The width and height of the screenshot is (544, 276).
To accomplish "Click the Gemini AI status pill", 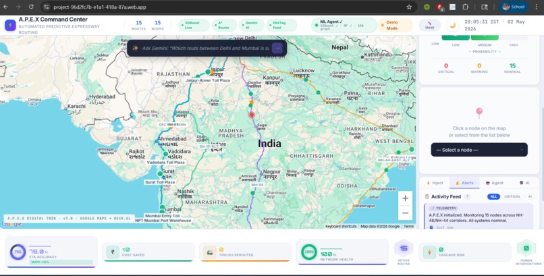I will [x=252, y=26].
